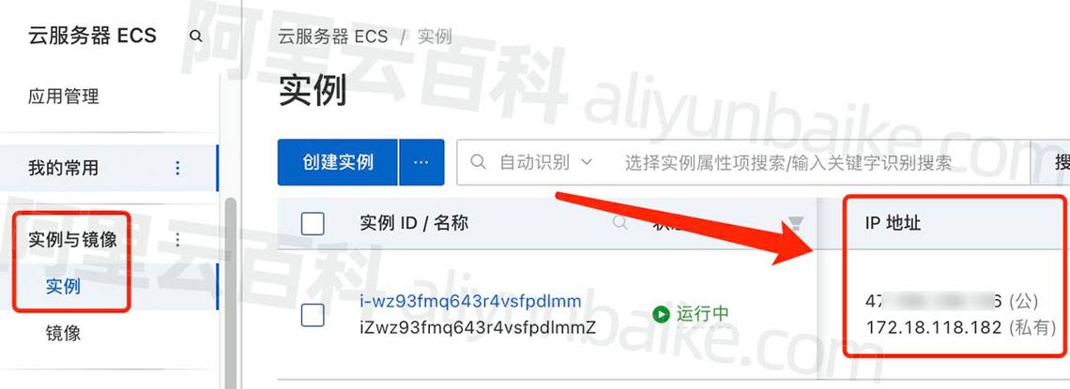Image resolution: width=1070 pixels, height=389 pixels.
Task: Select 实例 in the sidebar
Action: [x=64, y=287]
